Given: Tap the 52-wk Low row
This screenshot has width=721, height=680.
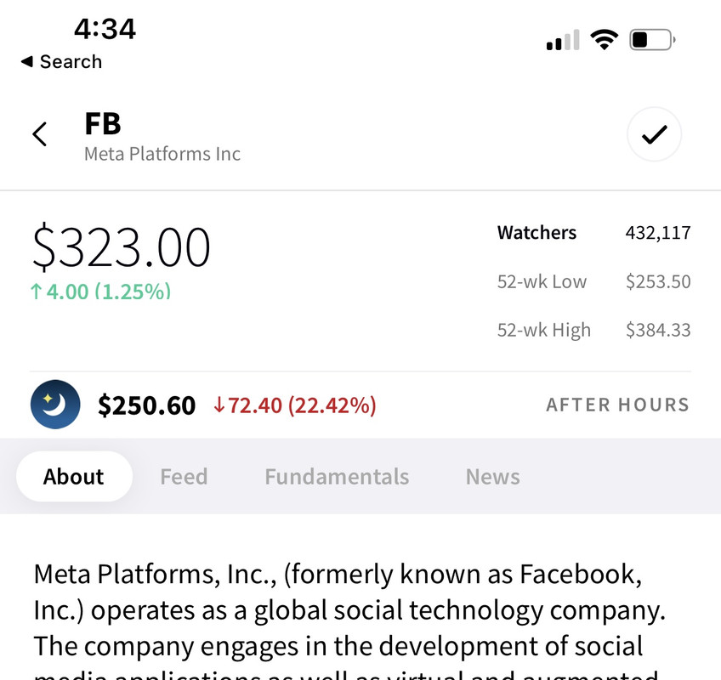Looking at the screenshot, I should [x=593, y=281].
